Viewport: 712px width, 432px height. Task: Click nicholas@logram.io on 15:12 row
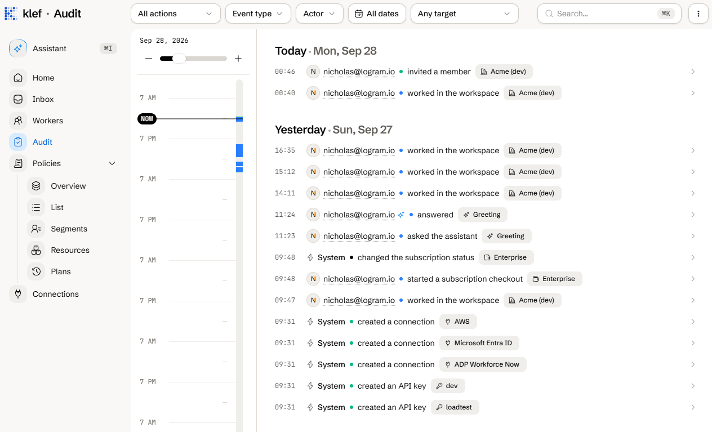[359, 172]
